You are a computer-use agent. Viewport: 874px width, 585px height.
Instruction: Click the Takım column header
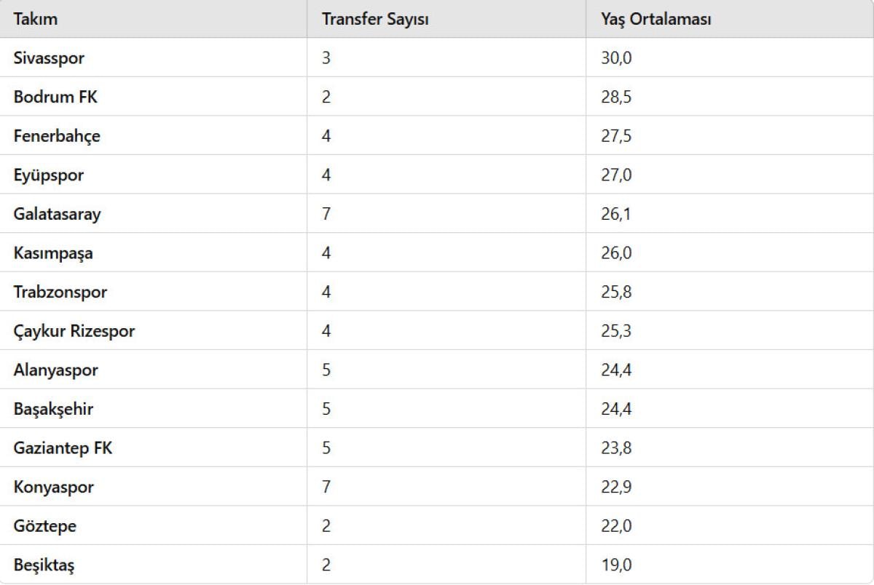pos(36,19)
